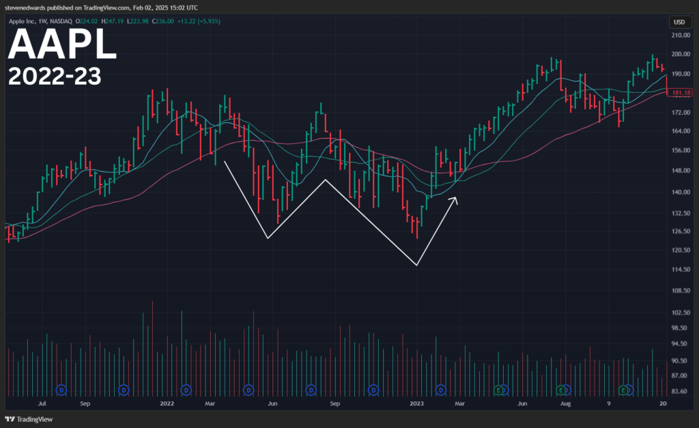The width and height of the screenshot is (699, 428).
Task: Click the Apple Inc, 1W, NASDAQ symbol title
Action: pyautogui.click(x=40, y=21)
